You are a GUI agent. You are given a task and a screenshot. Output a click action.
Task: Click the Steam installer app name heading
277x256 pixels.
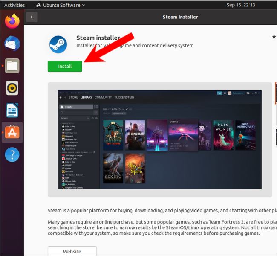click(x=98, y=38)
